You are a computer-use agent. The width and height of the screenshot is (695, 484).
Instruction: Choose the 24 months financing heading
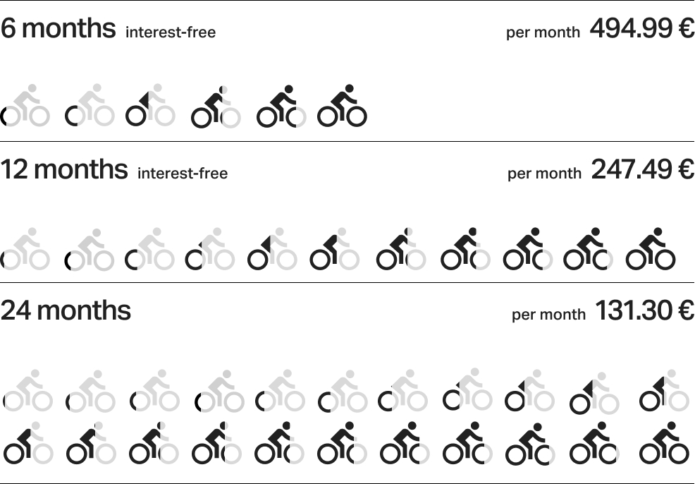click(x=66, y=310)
